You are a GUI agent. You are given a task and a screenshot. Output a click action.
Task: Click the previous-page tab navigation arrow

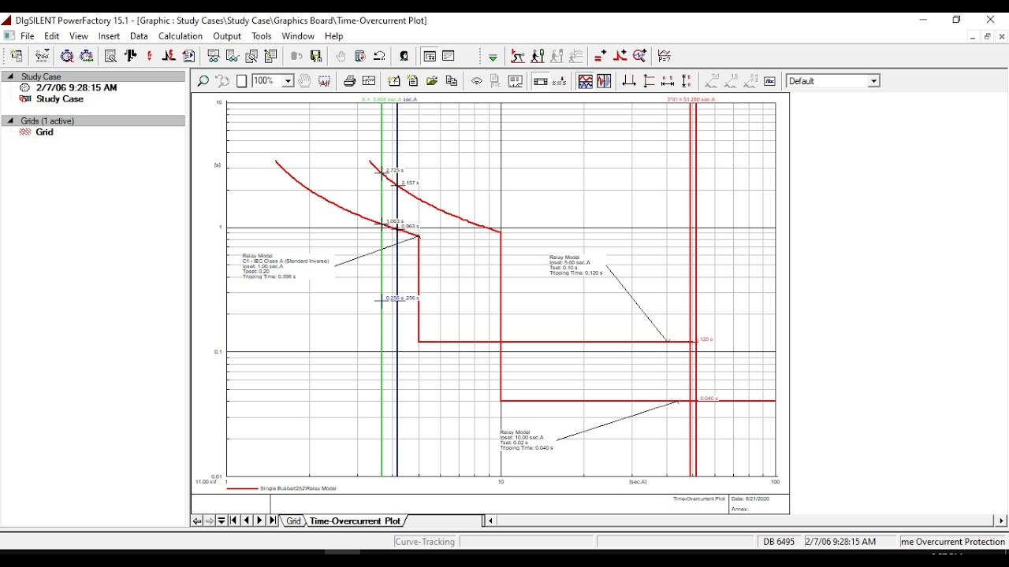pyautogui.click(x=247, y=521)
